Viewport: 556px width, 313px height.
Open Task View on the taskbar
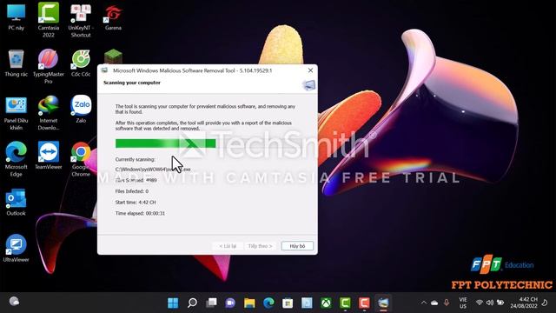(x=211, y=303)
